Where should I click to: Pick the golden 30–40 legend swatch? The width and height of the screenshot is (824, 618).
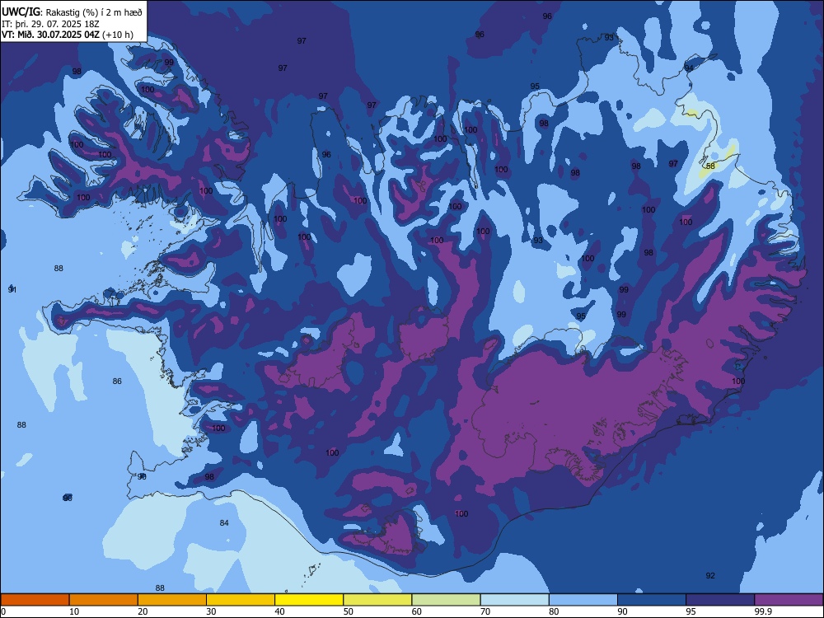(241, 600)
